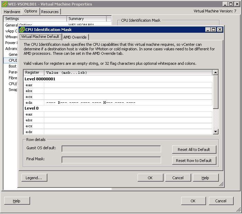Select the Swapfile settings row
The width and height of the screenshot is (242, 214).
pos(13,90)
